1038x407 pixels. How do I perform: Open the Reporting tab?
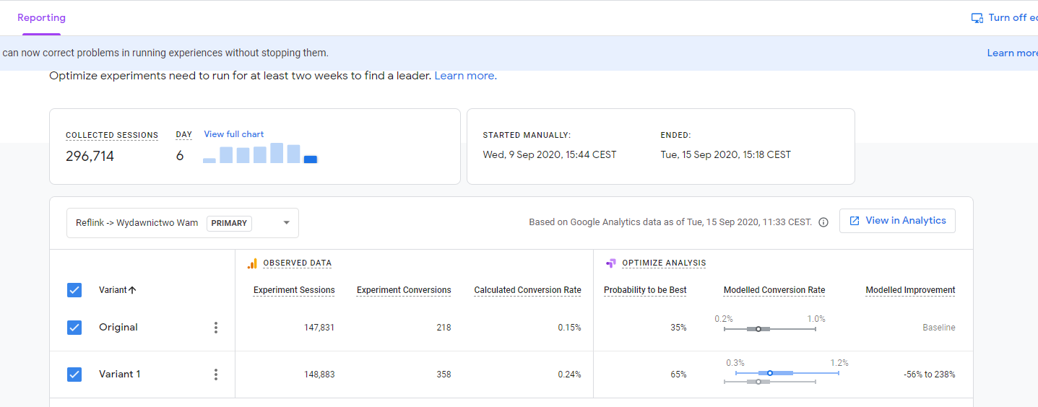(x=41, y=18)
